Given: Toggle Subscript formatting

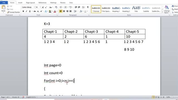Looking at the screenshot, I should click(38, 11).
